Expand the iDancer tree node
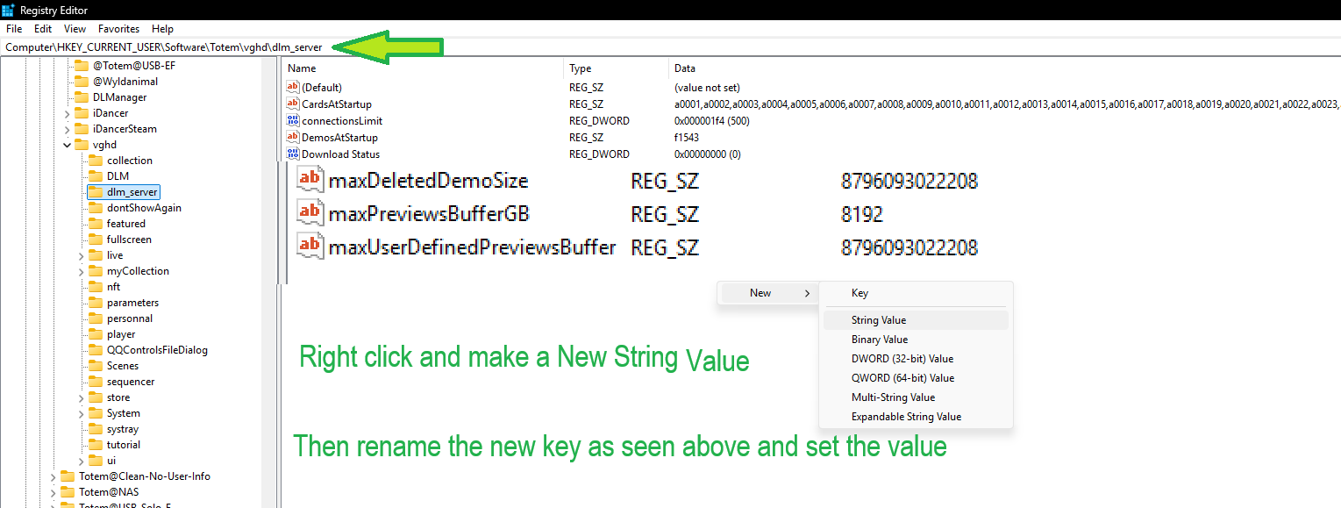Screen dimensions: 1341x508 (x=68, y=113)
